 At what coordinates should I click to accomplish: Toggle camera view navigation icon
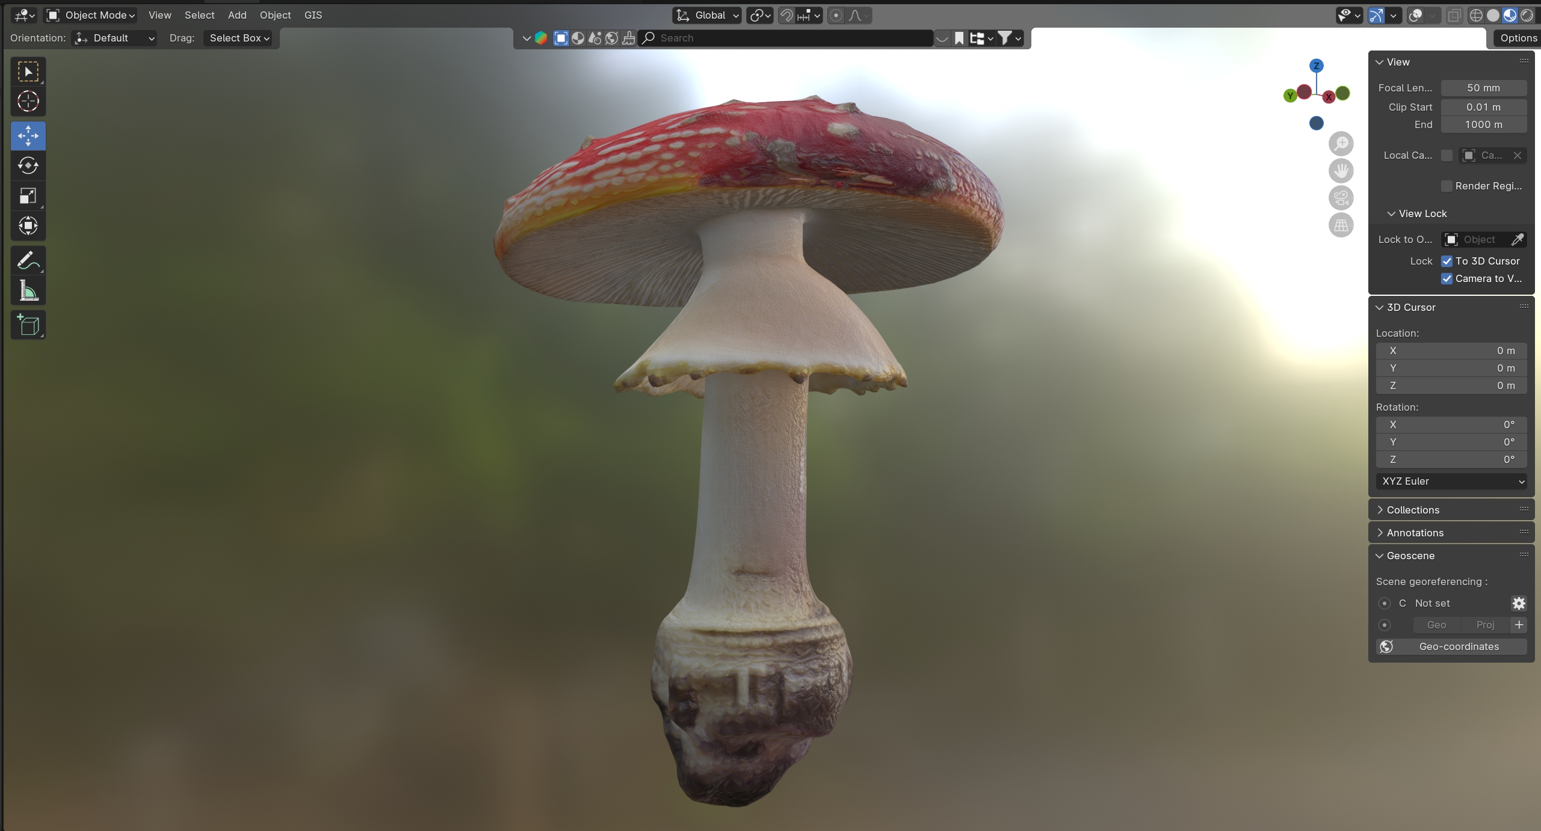[1341, 198]
